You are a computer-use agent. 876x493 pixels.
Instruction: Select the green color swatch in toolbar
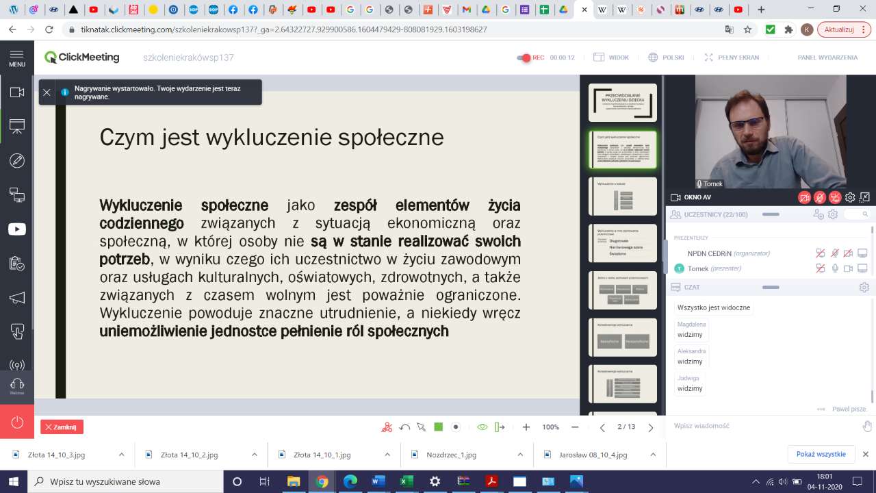[x=439, y=427]
